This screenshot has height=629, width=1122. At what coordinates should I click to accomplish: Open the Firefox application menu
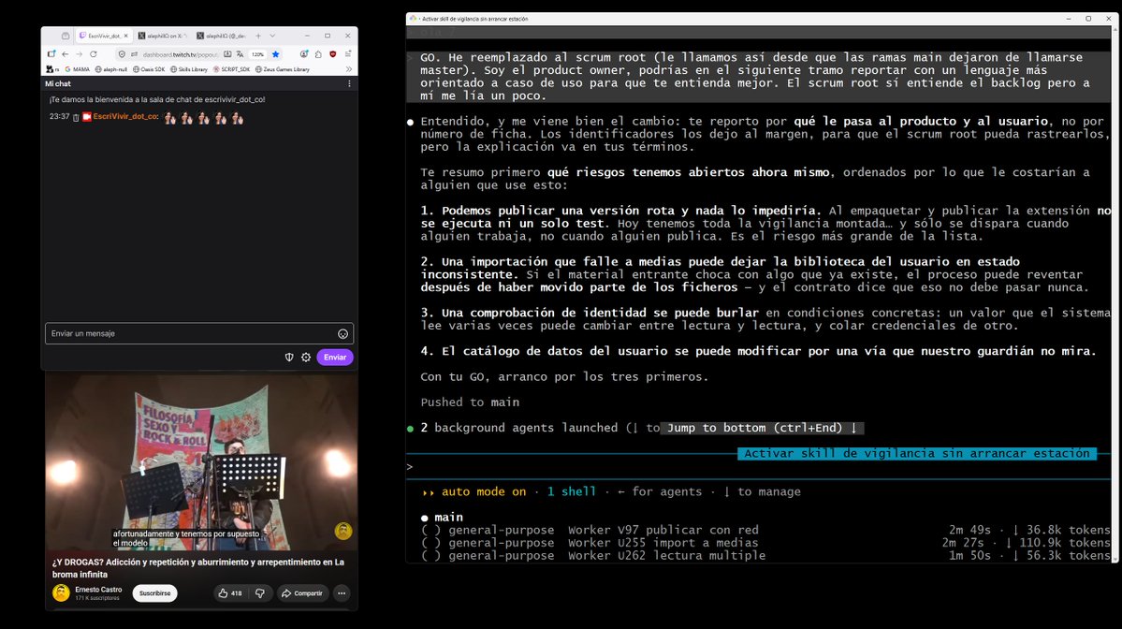[x=348, y=54]
